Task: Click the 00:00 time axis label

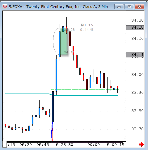Action: (94, 145)
